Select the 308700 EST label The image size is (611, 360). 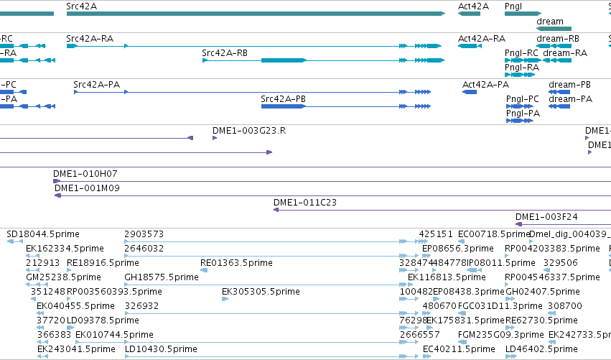point(564,306)
